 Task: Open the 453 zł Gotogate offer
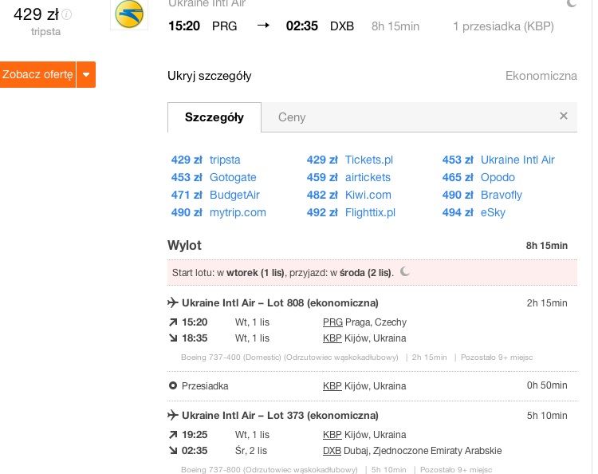[x=214, y=177]
